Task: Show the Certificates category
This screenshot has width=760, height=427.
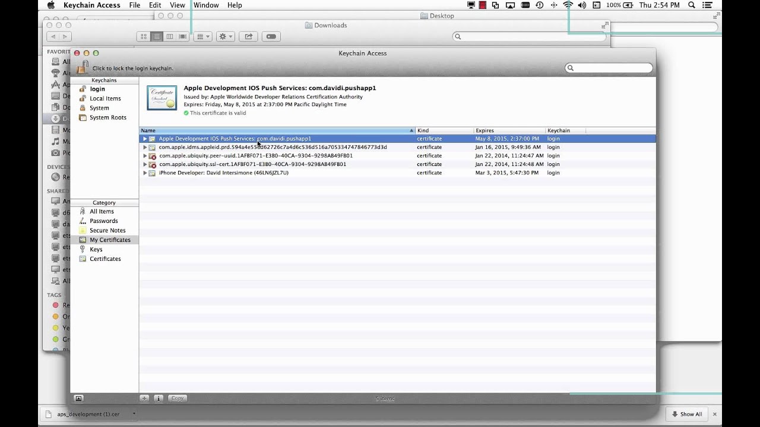Action: pyautogui.click(x=105, y=259)
